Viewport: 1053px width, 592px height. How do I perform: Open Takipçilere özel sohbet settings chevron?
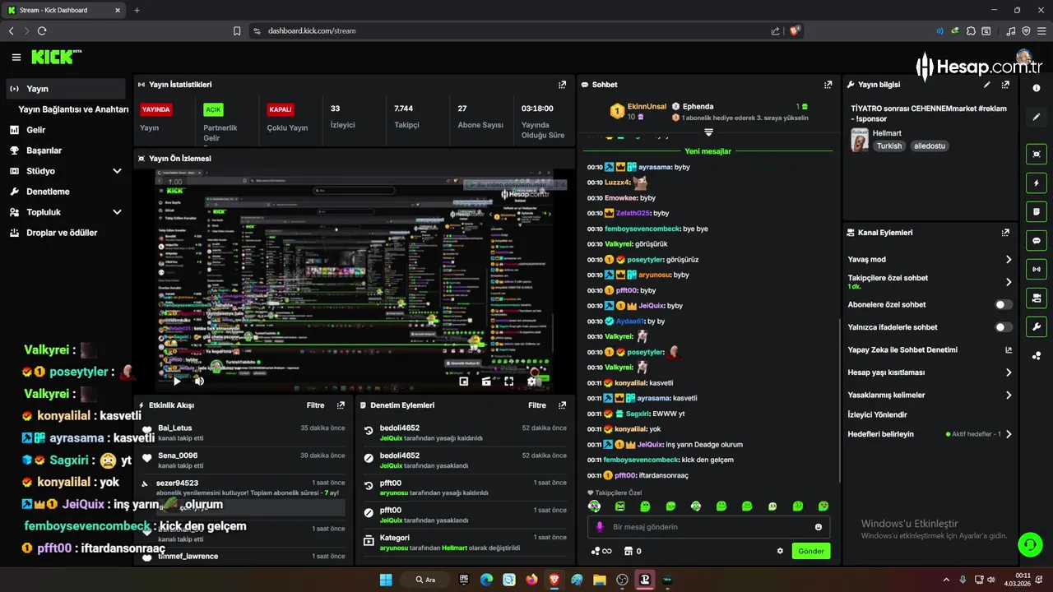1009,282
